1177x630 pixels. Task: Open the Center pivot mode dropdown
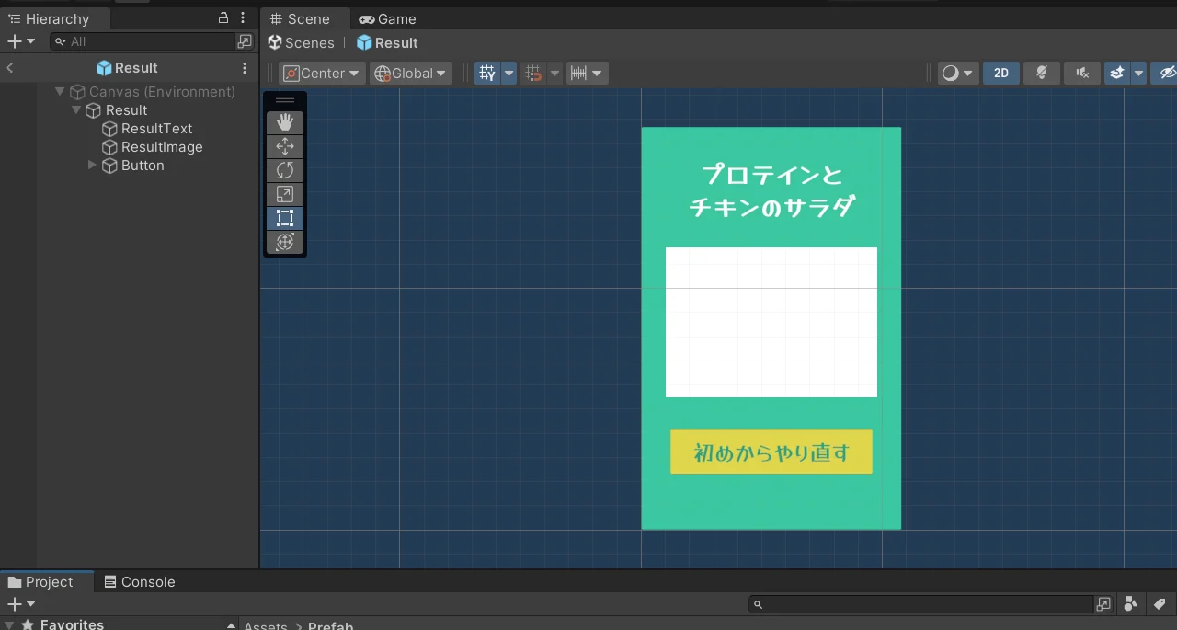(x=322, y=74)
